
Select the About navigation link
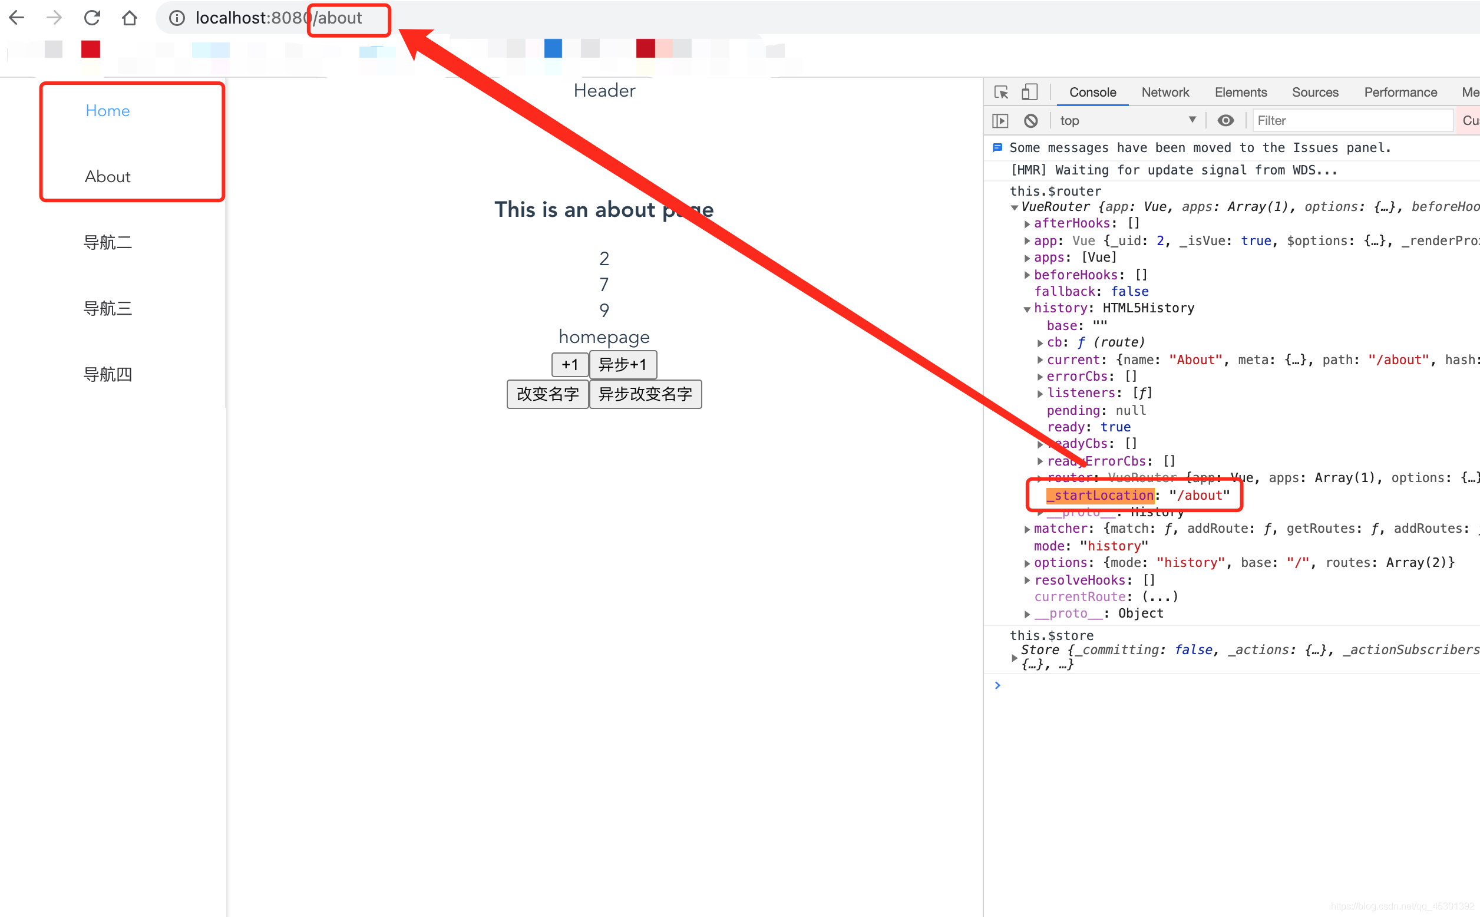click(x=108, y=176)
